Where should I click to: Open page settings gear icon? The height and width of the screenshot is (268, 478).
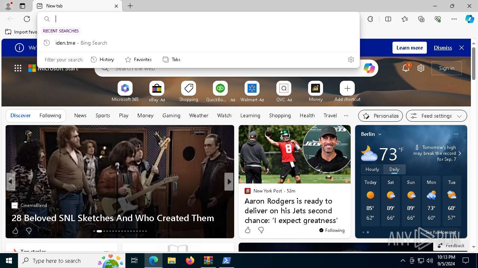coord(421,68)
